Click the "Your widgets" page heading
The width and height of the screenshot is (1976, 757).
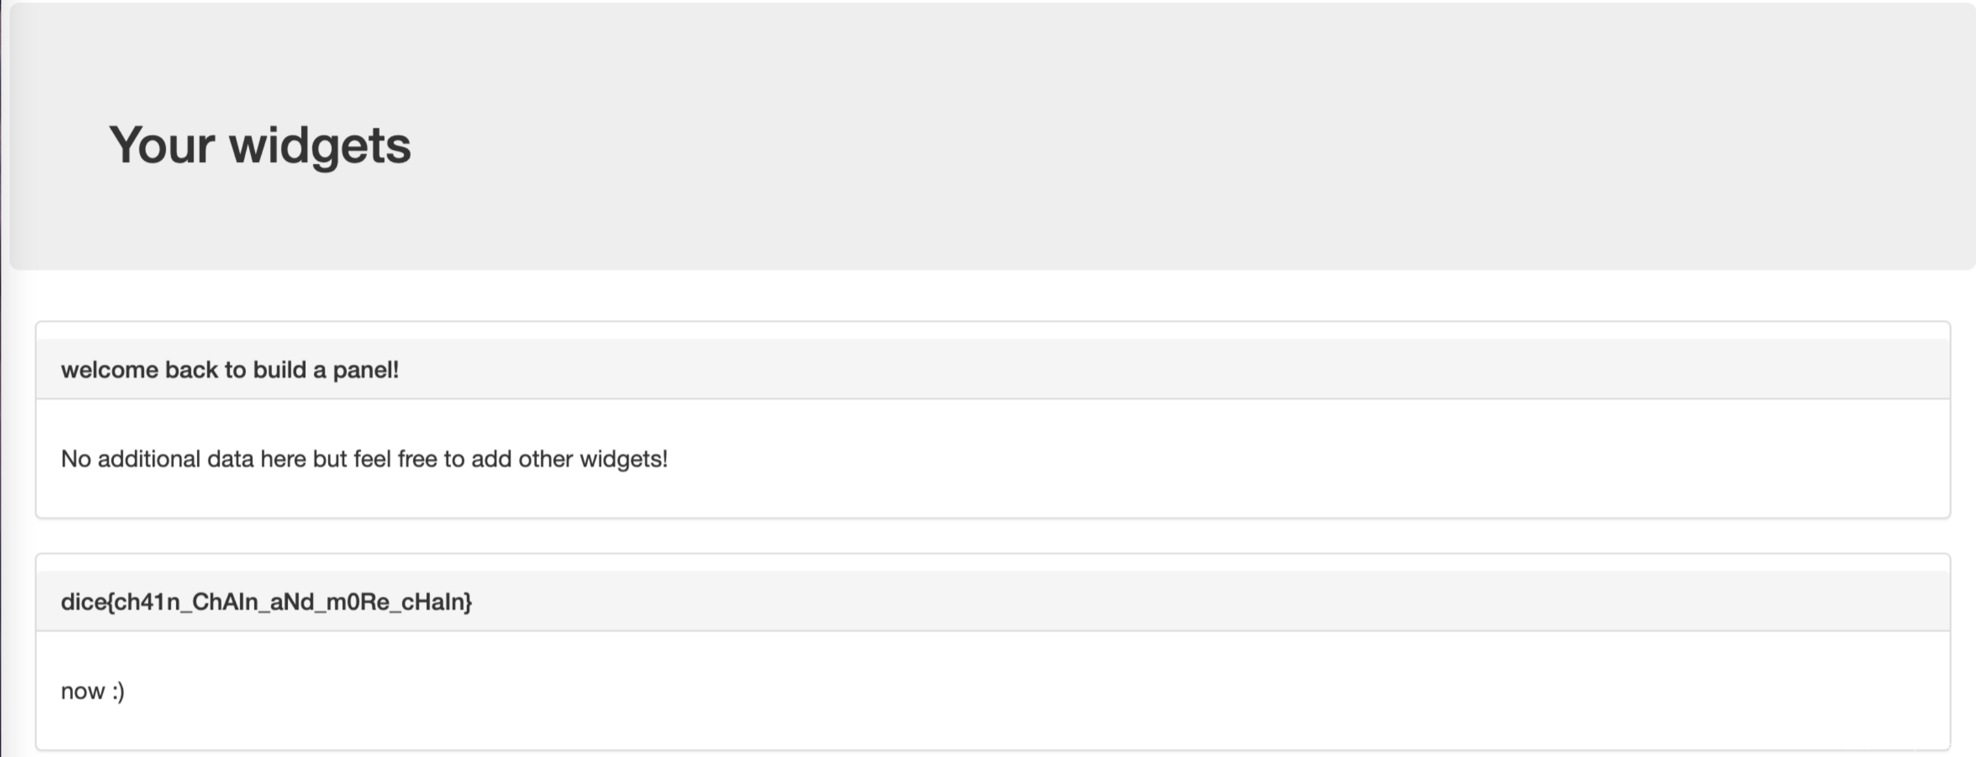(x=259, y=145)
